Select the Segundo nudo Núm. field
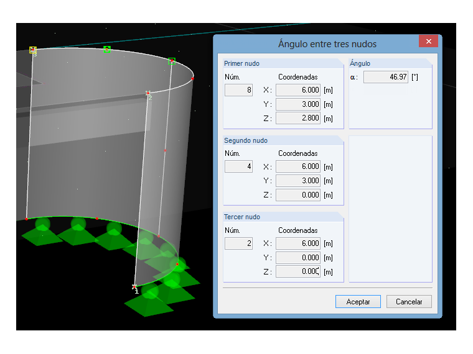The width and height of the screenshot is (473, 354). [x=238, y=166]
